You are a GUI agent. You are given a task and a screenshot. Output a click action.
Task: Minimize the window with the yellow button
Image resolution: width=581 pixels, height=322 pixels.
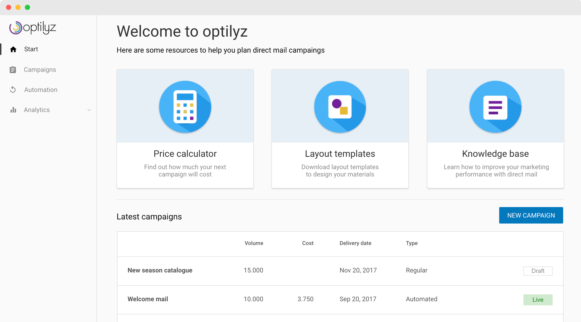tap(18, 7)
